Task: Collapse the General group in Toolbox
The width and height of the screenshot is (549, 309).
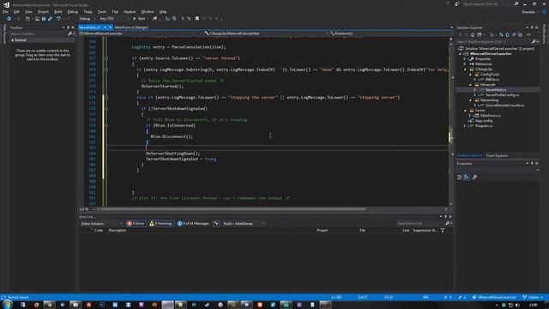Action: coord(13,40)
